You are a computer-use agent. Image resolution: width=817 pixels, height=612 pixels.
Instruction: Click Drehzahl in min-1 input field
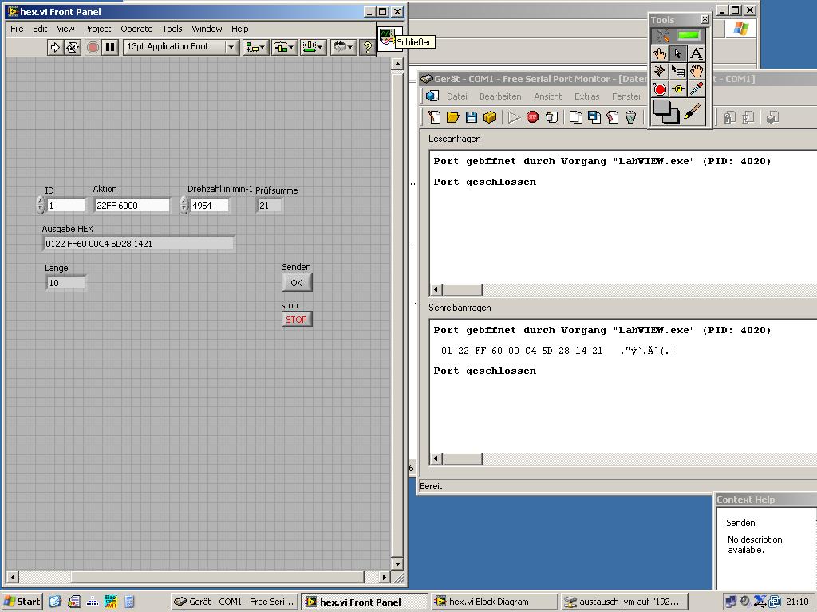(x=209, y=206)
